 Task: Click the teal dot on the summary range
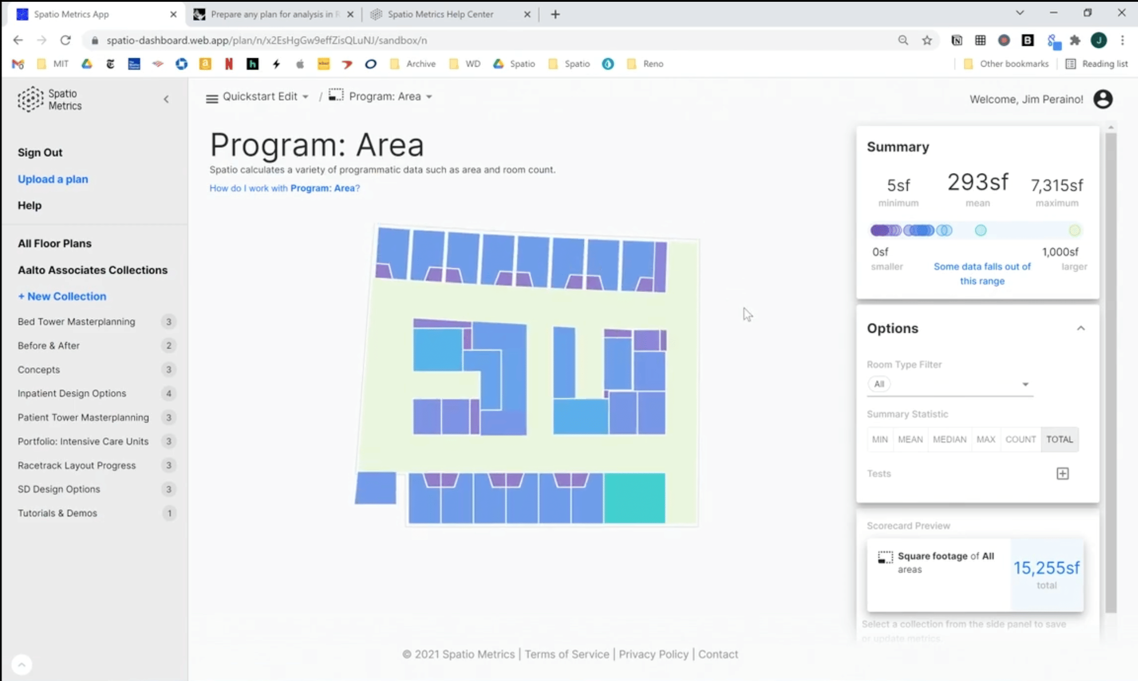[x=980, y=231]
